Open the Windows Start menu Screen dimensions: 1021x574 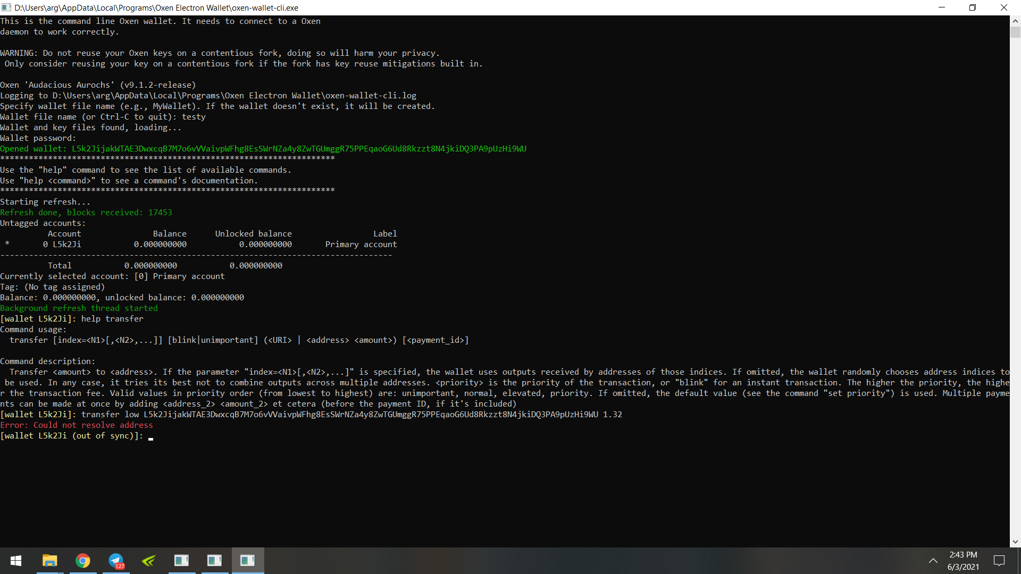[16, 561]
